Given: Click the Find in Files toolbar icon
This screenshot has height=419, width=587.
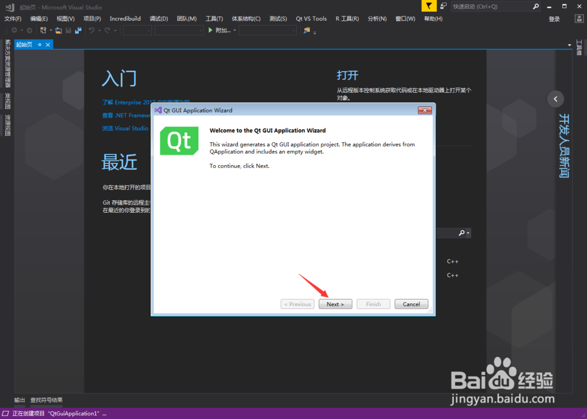Looking at the screenshot, I should click(306, 31).
